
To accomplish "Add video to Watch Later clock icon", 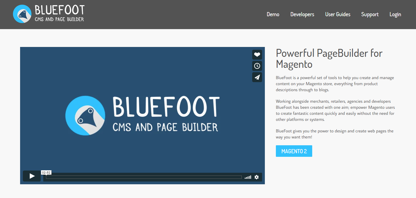I will [x=257, y=66].
